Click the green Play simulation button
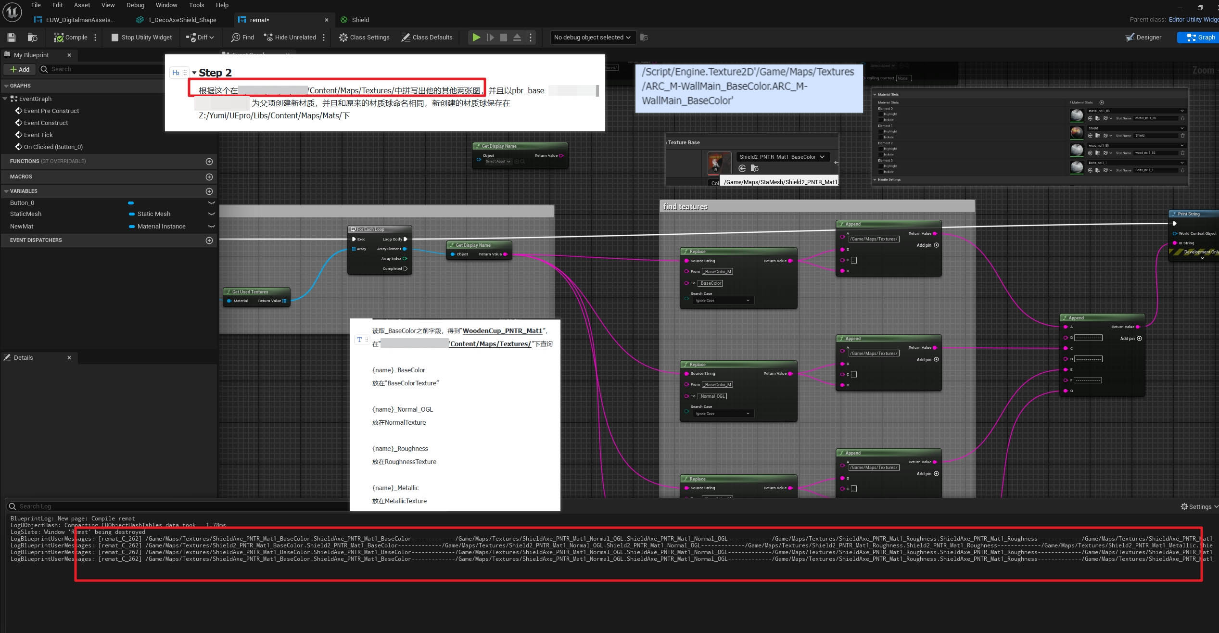 tap(476, 38)
